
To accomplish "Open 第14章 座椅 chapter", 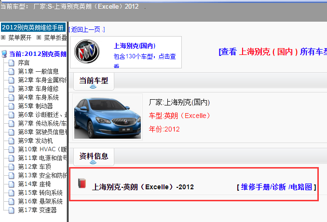I will coord(34,184).
